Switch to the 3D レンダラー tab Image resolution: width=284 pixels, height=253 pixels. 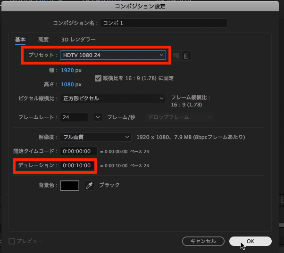tap(78, 40)
